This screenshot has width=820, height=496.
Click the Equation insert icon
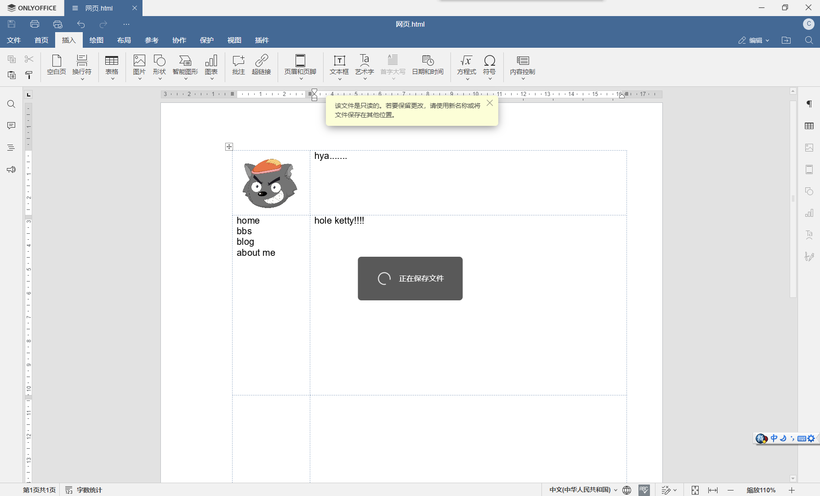point(466,64)
